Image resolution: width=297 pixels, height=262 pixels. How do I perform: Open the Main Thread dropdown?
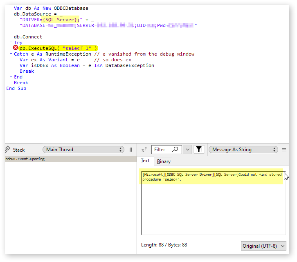(x=83, y=150)
